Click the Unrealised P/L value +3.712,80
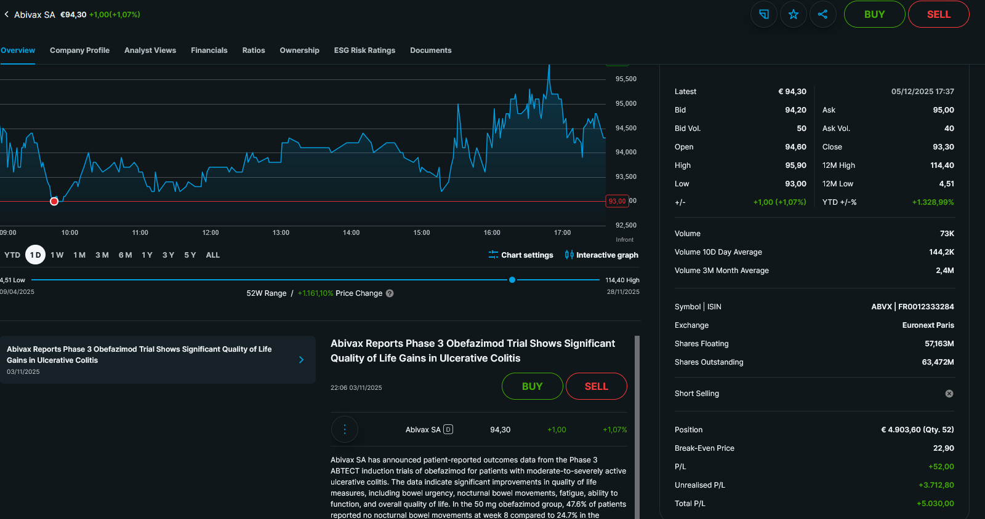Screen dimensions: 985x519 (936, 485)
